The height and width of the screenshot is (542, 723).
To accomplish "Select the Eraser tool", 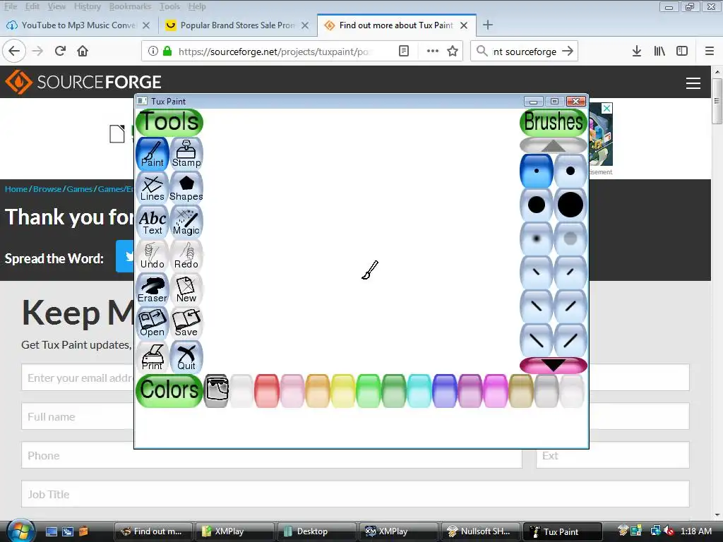I will 153,289.
